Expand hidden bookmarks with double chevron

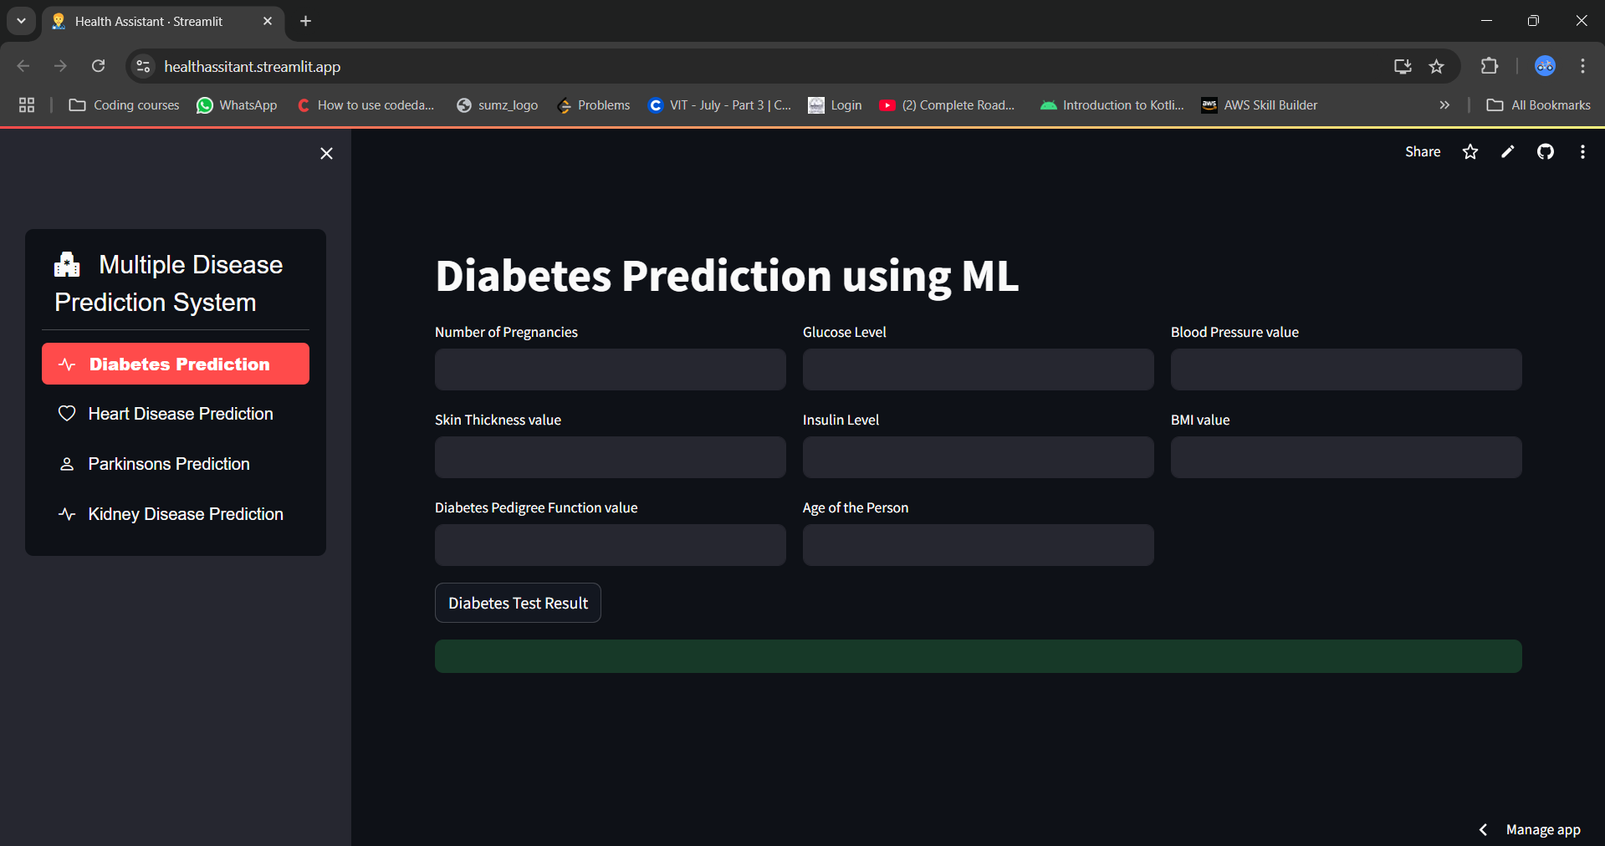pos(1444,104)
